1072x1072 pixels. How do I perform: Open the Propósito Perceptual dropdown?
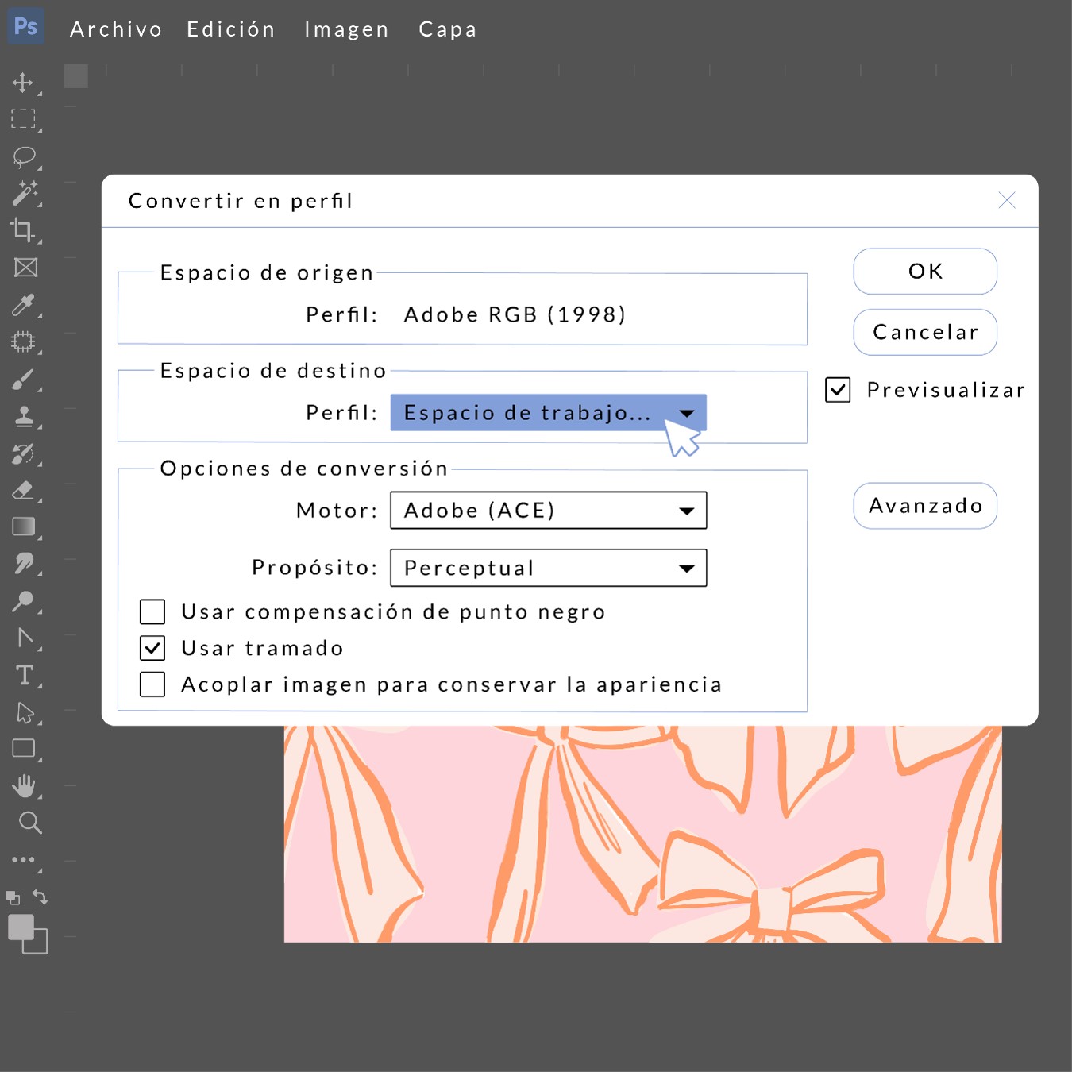[x=548, y=568]
